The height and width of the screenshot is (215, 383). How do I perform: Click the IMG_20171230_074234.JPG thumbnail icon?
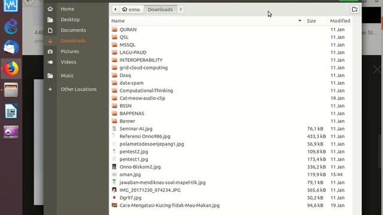pos(114,190)
